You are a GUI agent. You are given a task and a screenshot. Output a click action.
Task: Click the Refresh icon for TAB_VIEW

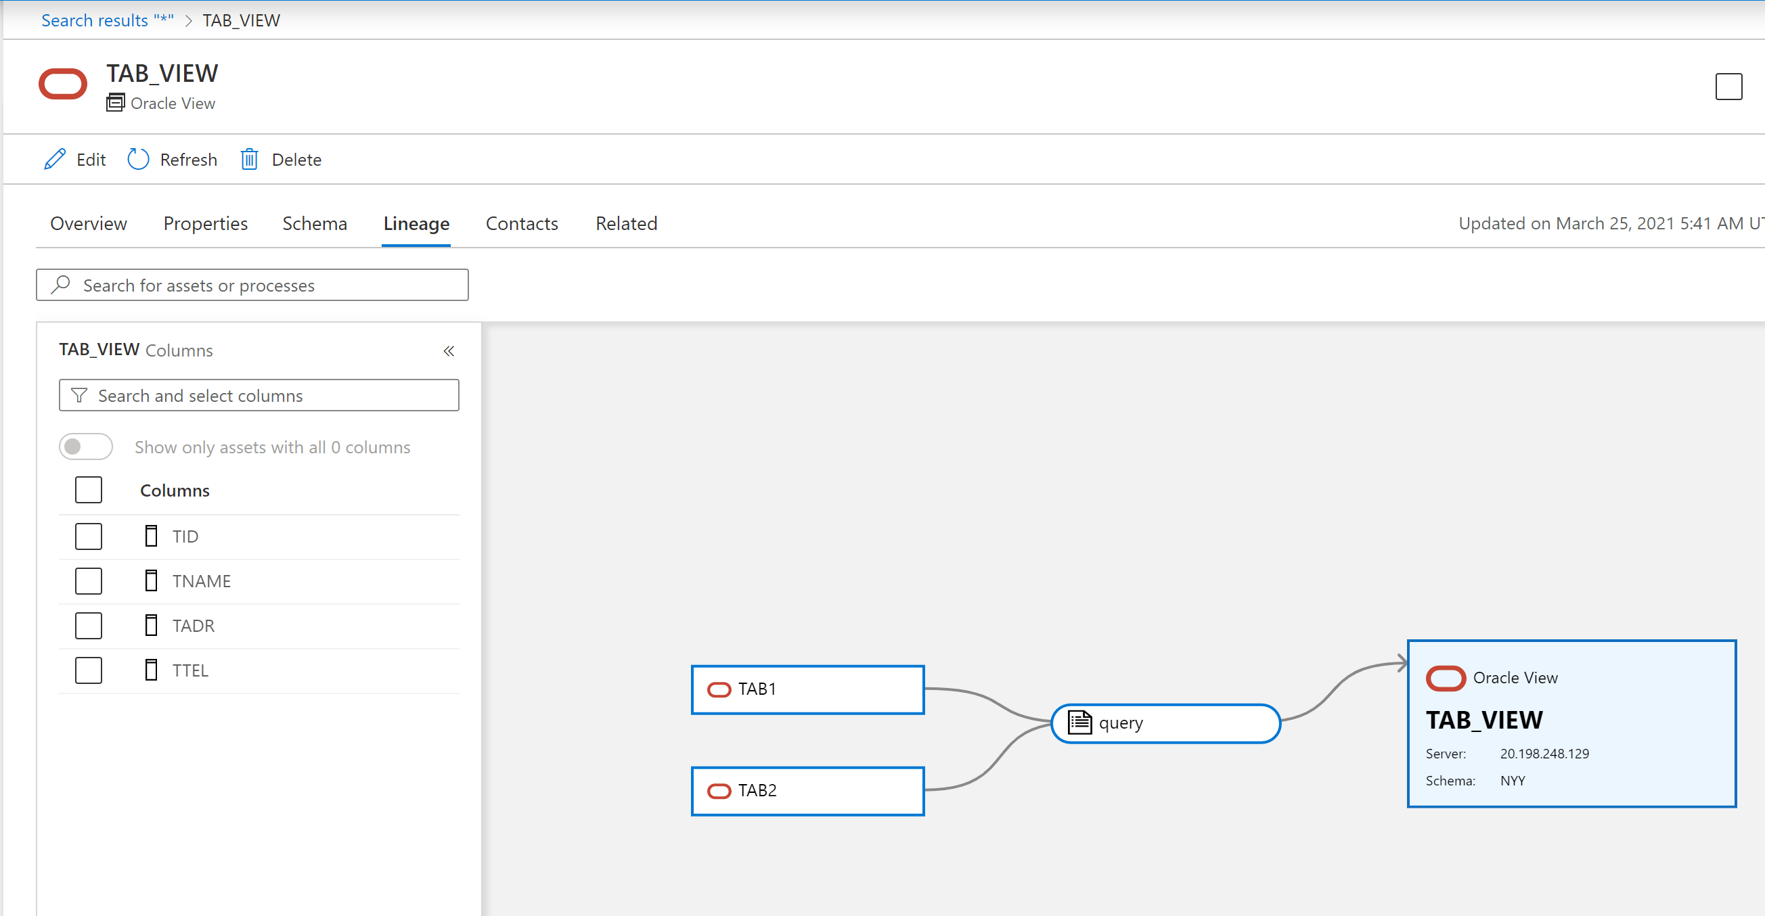(x=139, y=160)
